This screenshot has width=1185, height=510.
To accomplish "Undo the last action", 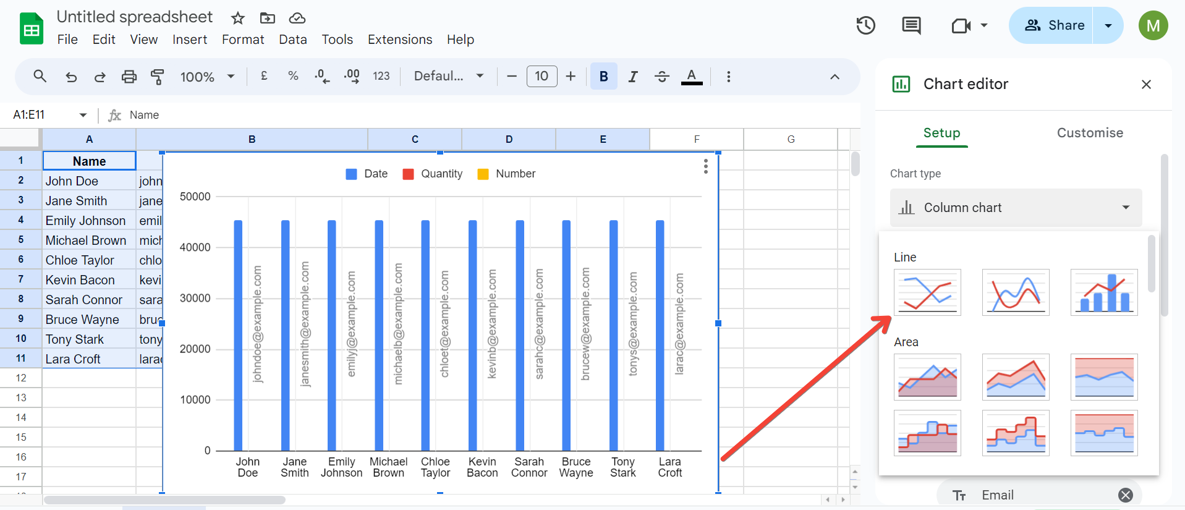I will [x=71, y=77].
